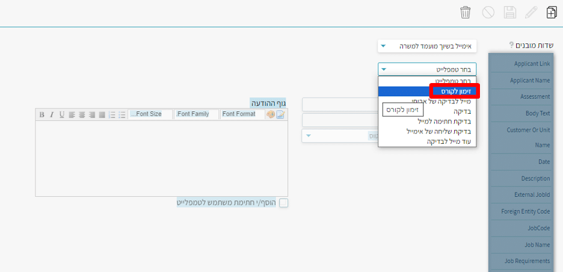Click the pencil edit icon
This screenshot has width=563, height=272.
531,13
